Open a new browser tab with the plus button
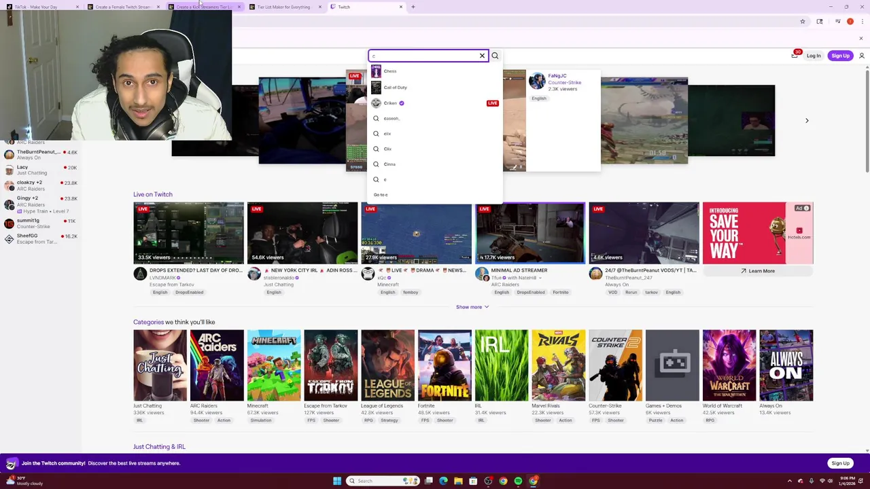Image resolution: width=870 pixels, height=489 pixels. 413,7
